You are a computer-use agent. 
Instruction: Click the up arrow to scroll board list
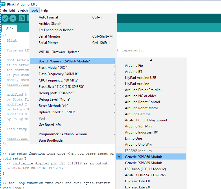[x=151, y=60]
